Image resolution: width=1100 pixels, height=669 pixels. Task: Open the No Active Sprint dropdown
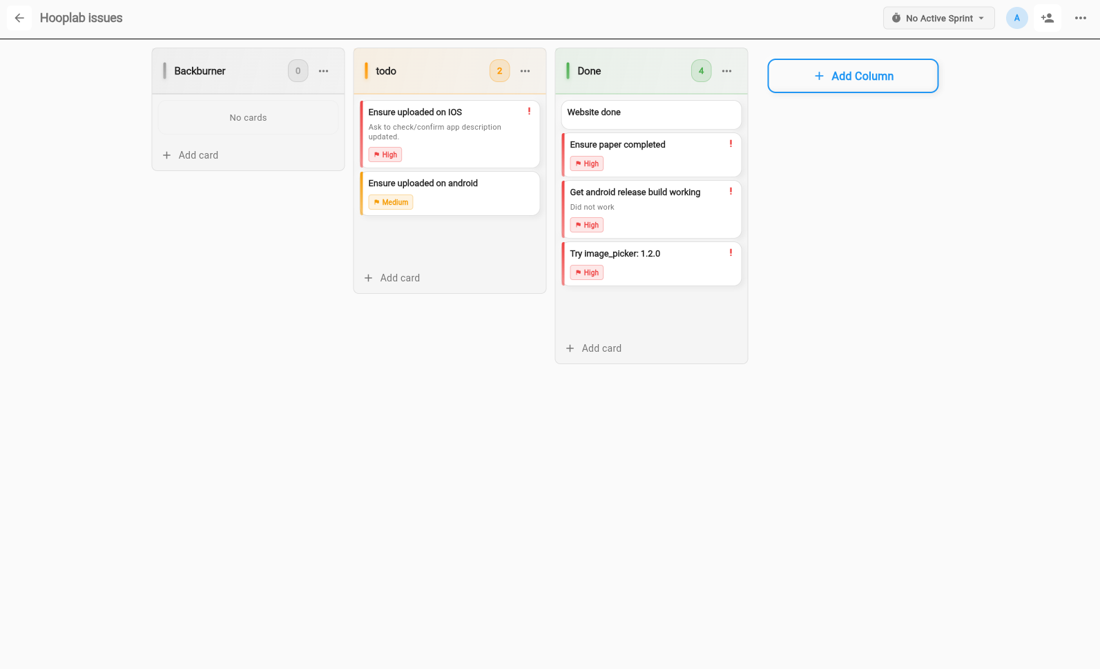point(938,18)
